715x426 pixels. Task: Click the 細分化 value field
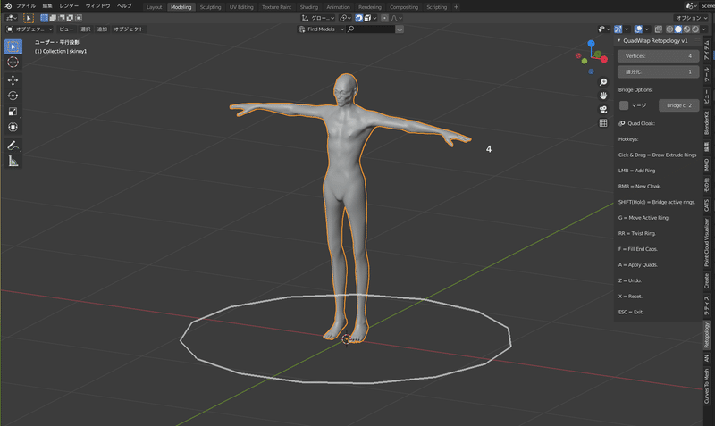(658, 71)
